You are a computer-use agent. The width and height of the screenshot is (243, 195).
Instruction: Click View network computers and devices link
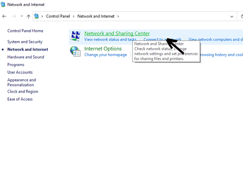pos(216,40)
